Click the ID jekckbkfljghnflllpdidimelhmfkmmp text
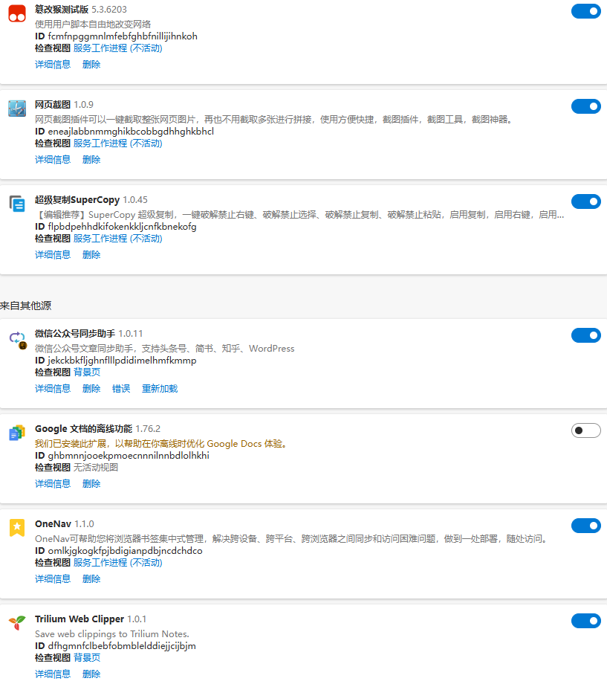The image size is (607, 684). tap(116, 361)
